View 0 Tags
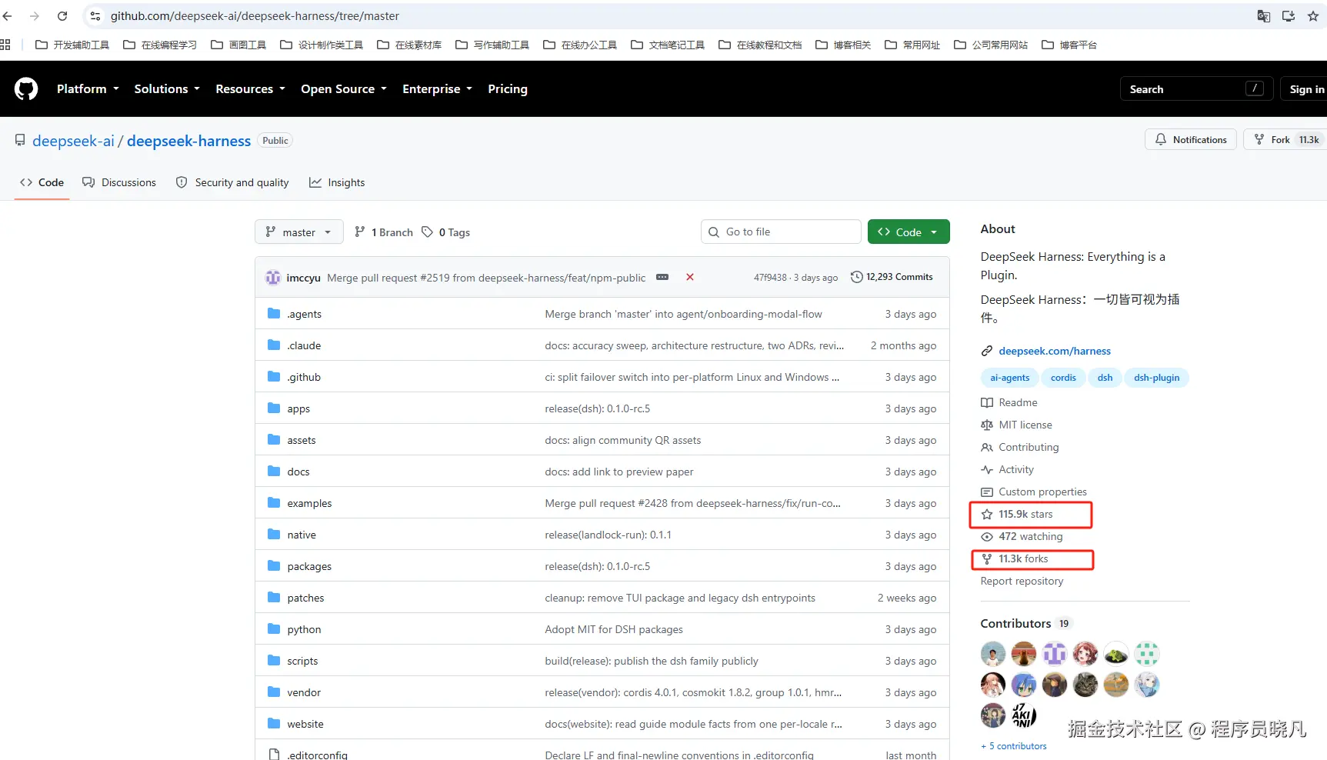 click(445, 232)
